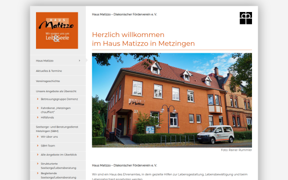
Task: Click arrow icon beside Alle Angebote im Überblick
Action: (37, 155)
